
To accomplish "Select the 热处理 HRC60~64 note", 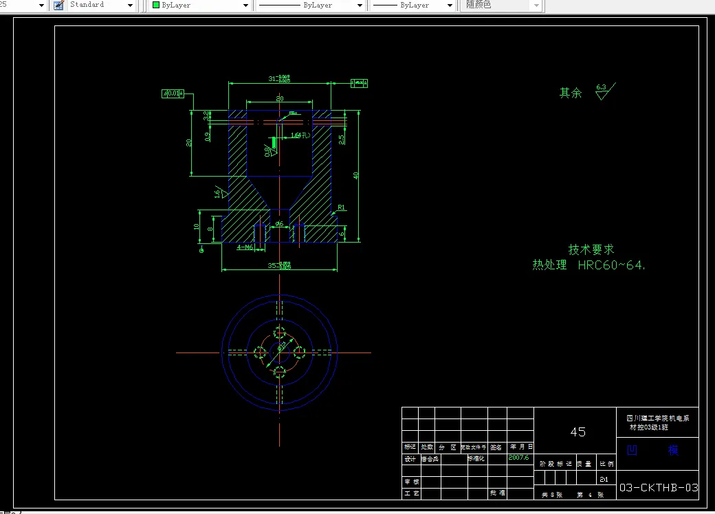I will 588,265.
